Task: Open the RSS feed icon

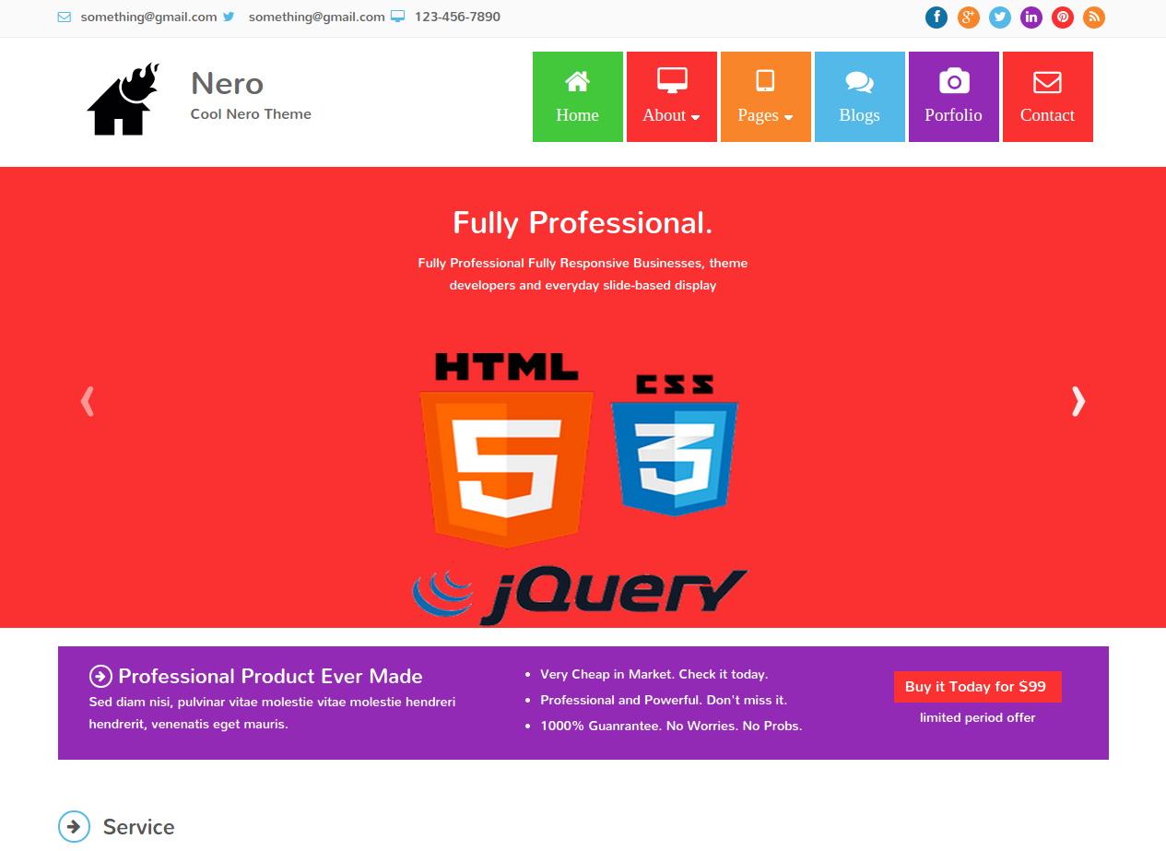Action: click(1093, 18)
